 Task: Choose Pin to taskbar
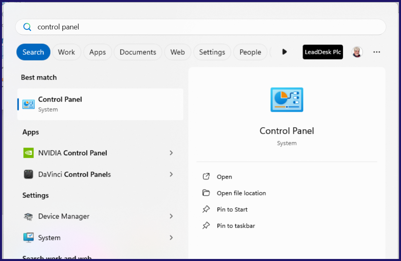pyautogui.click(x=236, y=226)
